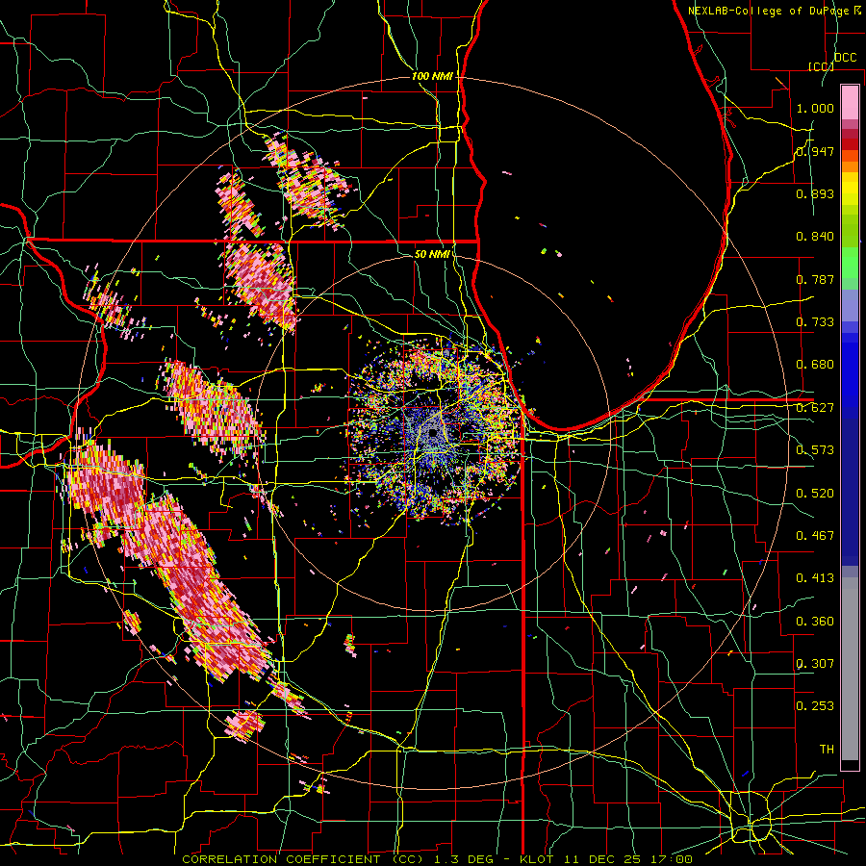Viewport: 866px width, 866px height.
Task: Click the 0.893 scale value
Action: pos(815,193)
